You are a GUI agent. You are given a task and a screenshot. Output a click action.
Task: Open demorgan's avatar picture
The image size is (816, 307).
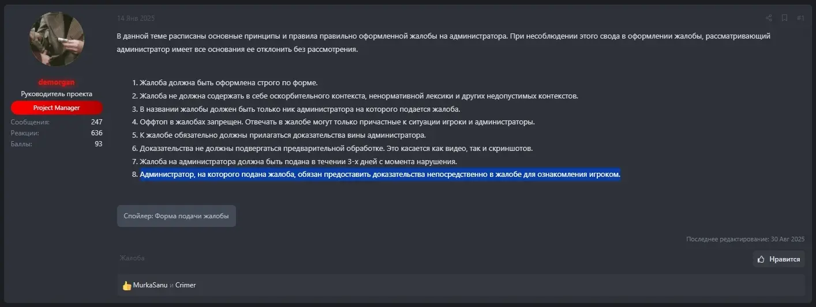[x=57, y=40]
